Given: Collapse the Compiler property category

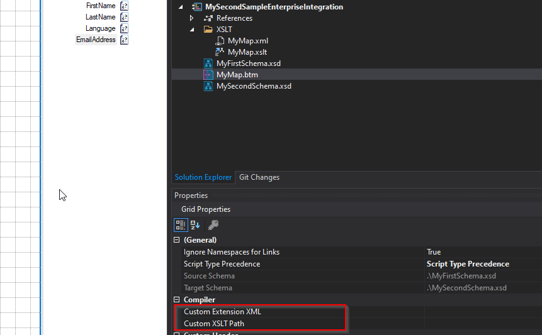Looking at the screenshot, I should [176, 300].
